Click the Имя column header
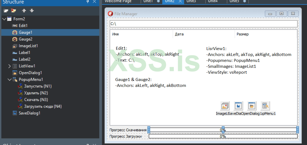This screenshot has height=145, width=307. [142, 34]
